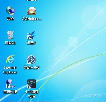The height and width of the screenshot is (102, 106).
Task: Select the 小米随身WiFi shortcut icon
Action: [31, 84]
